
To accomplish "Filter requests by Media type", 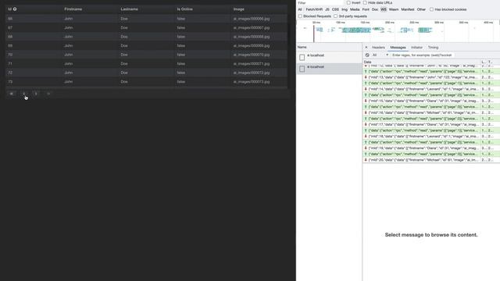I will (355, 9).
